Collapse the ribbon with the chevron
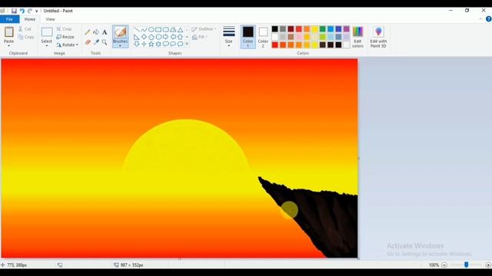Image resolution: width=492 pixels, height=276 pixels. coord(480,19)
